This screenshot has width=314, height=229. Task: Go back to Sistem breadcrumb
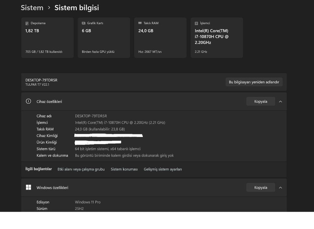pyautogui.click(x=32, y=8)
